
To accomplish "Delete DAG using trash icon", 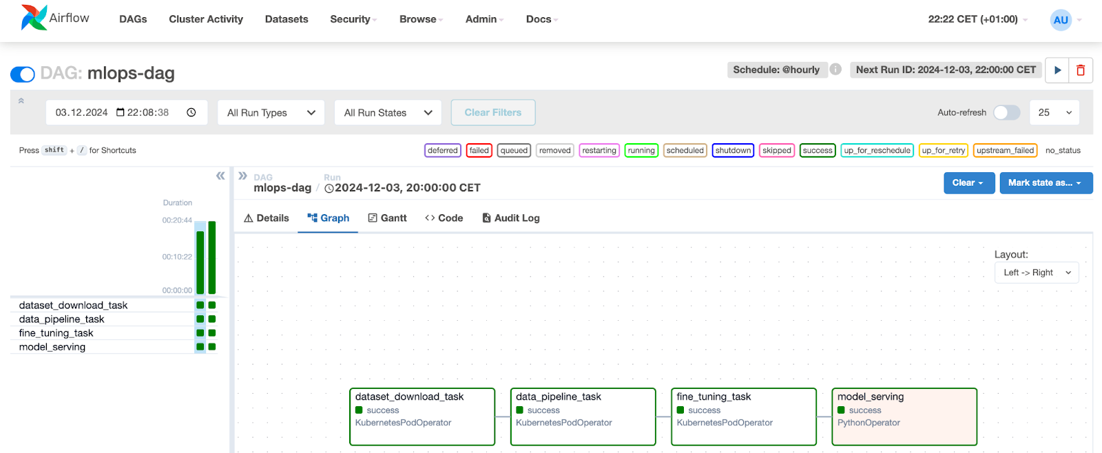I will [x=1081, y=70].
